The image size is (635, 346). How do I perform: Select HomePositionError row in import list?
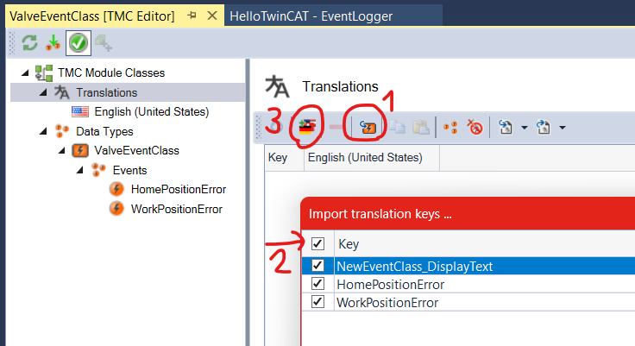[391, 284]
